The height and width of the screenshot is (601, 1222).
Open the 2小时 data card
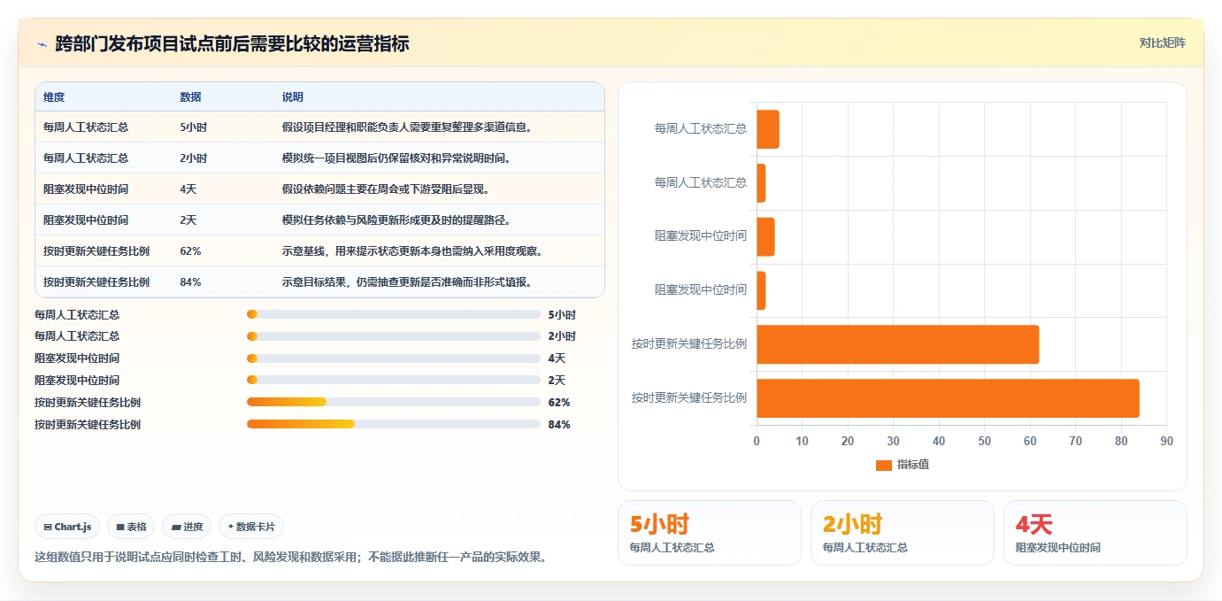[903, 533]
